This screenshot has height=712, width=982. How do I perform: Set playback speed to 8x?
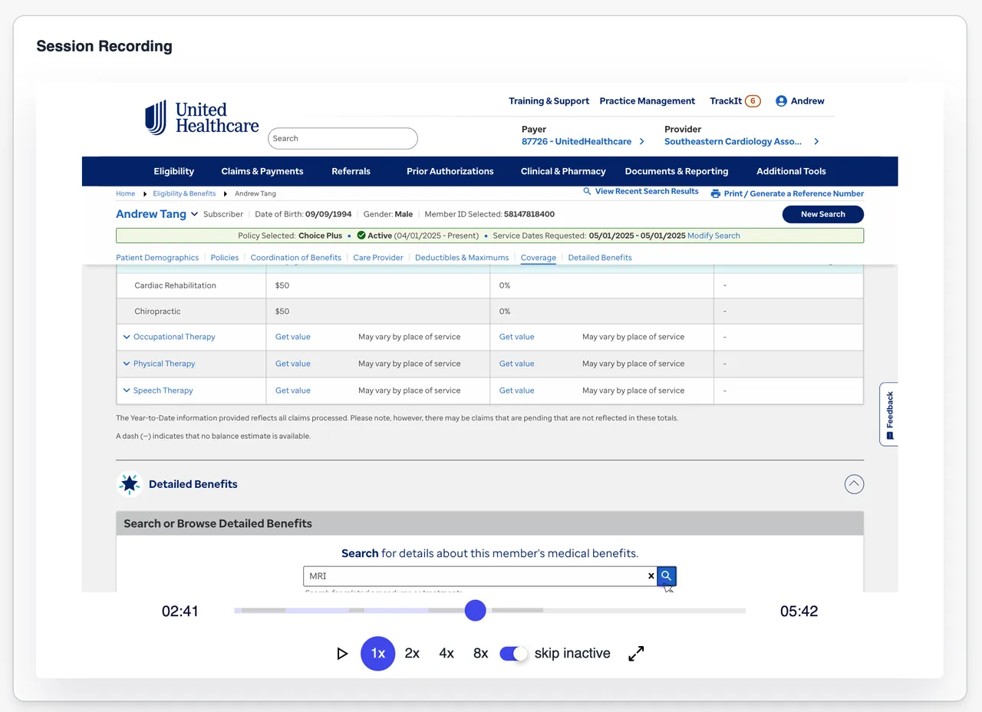(x=481, y=654)
